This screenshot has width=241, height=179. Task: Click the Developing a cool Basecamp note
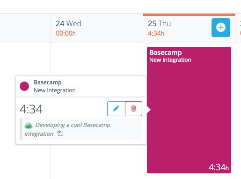[x=67, y=129]
